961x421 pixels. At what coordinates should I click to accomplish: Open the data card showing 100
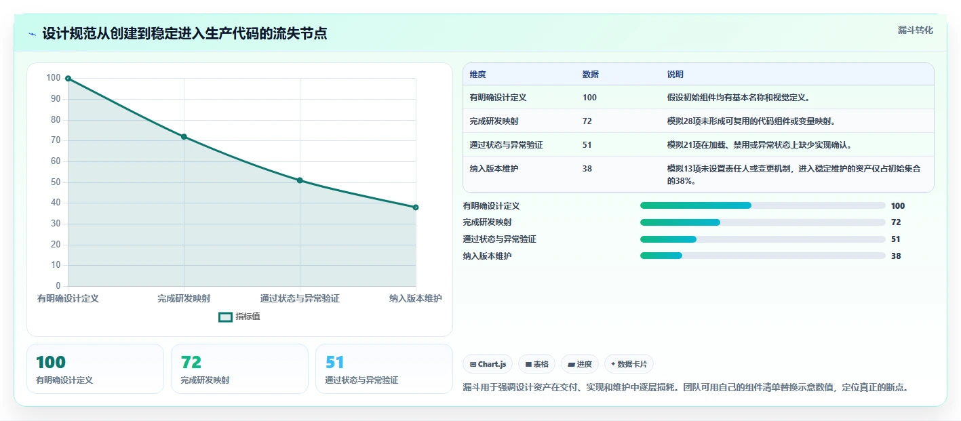(95, 369)
